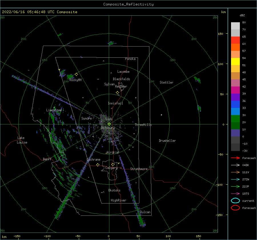Click the Banff label
Screen dimensions: 257x240
(x=47, y=159)
